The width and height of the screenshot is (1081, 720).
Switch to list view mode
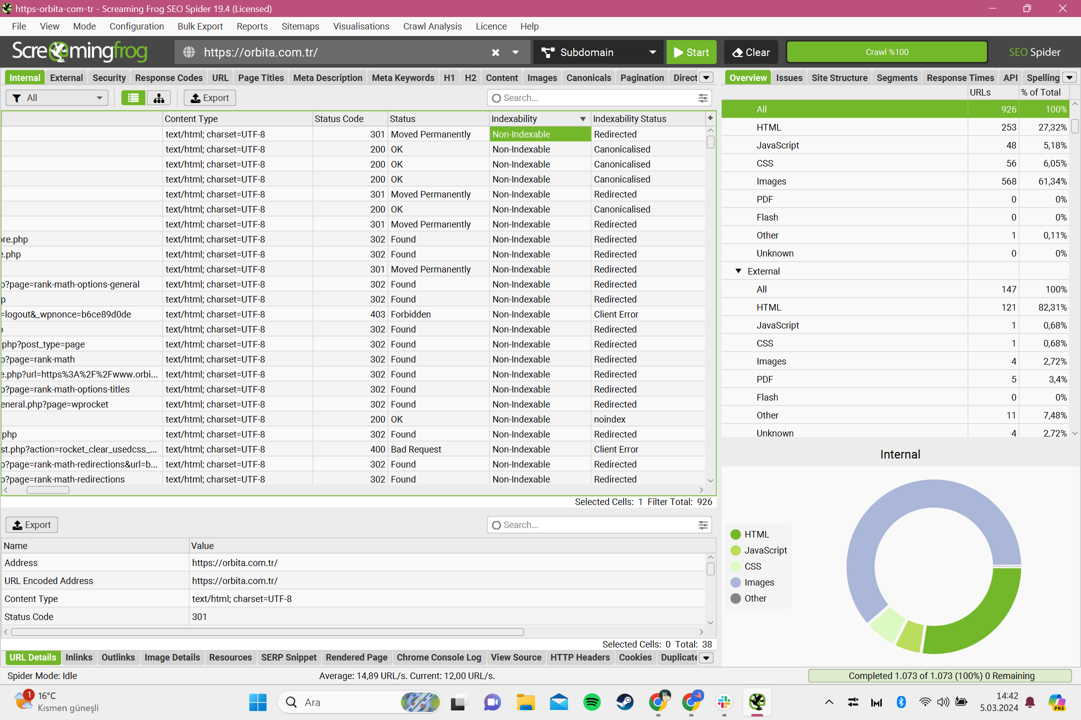point(133,98)
